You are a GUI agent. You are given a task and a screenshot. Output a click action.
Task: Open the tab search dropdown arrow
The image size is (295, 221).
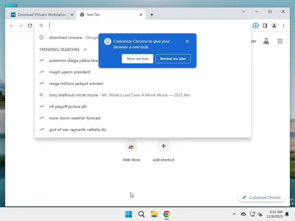tap(243, 12)
